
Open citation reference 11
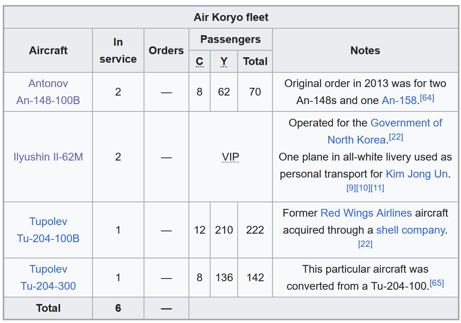(x=377, y=188)
